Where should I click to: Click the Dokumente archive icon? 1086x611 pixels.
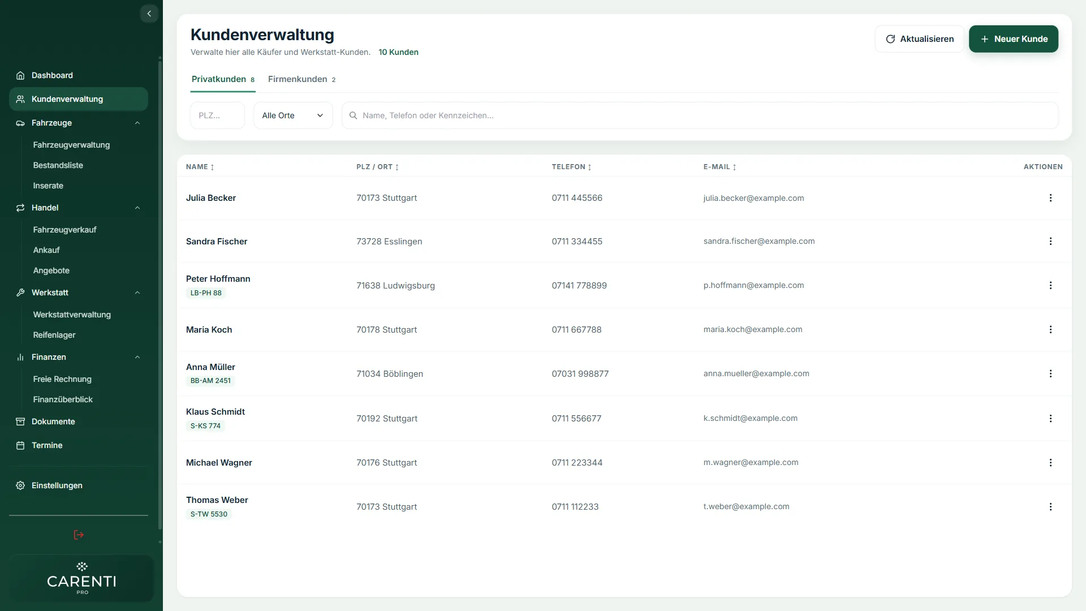20,421
